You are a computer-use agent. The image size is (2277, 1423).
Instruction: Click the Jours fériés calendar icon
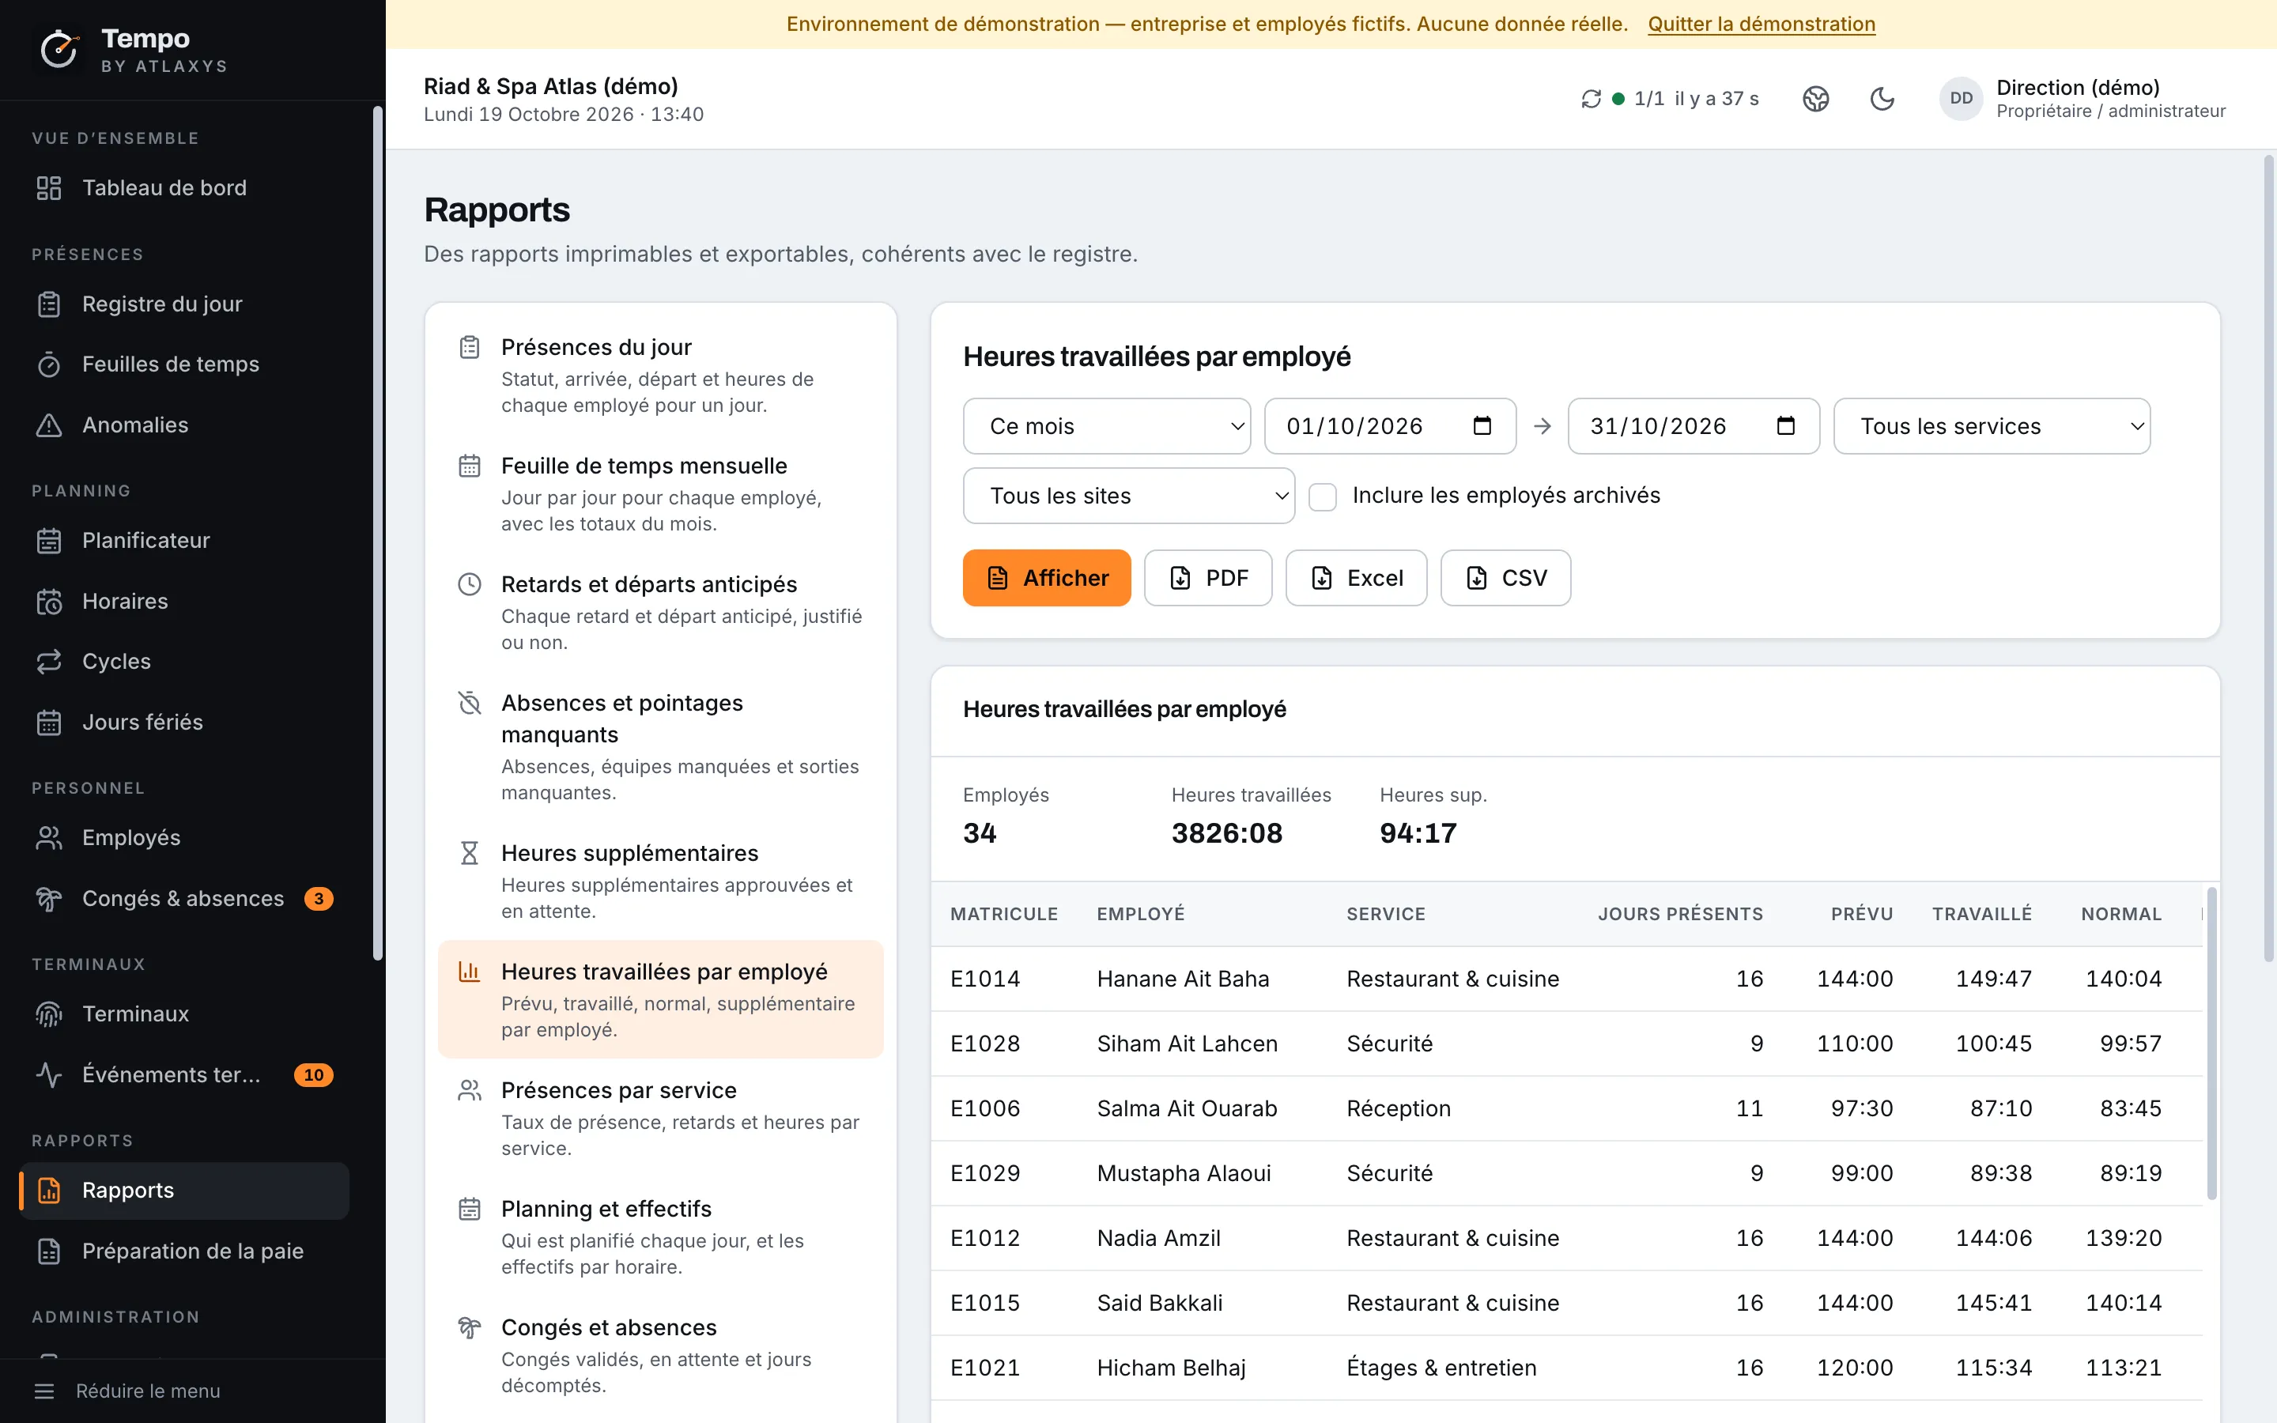click(x=49, y=723)
